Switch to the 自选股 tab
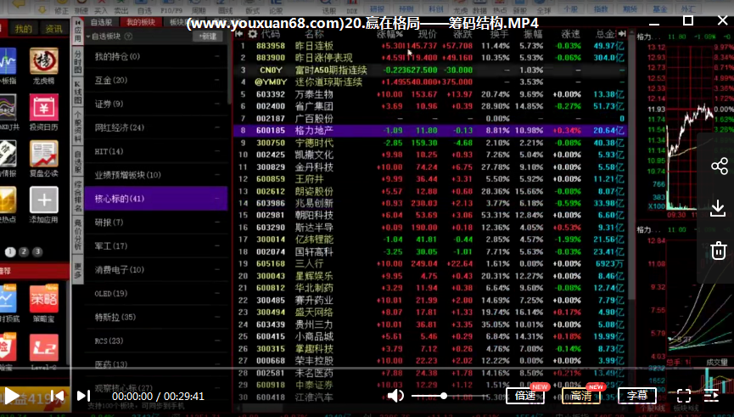Viewport: 734px width, 417px height. 101,21
